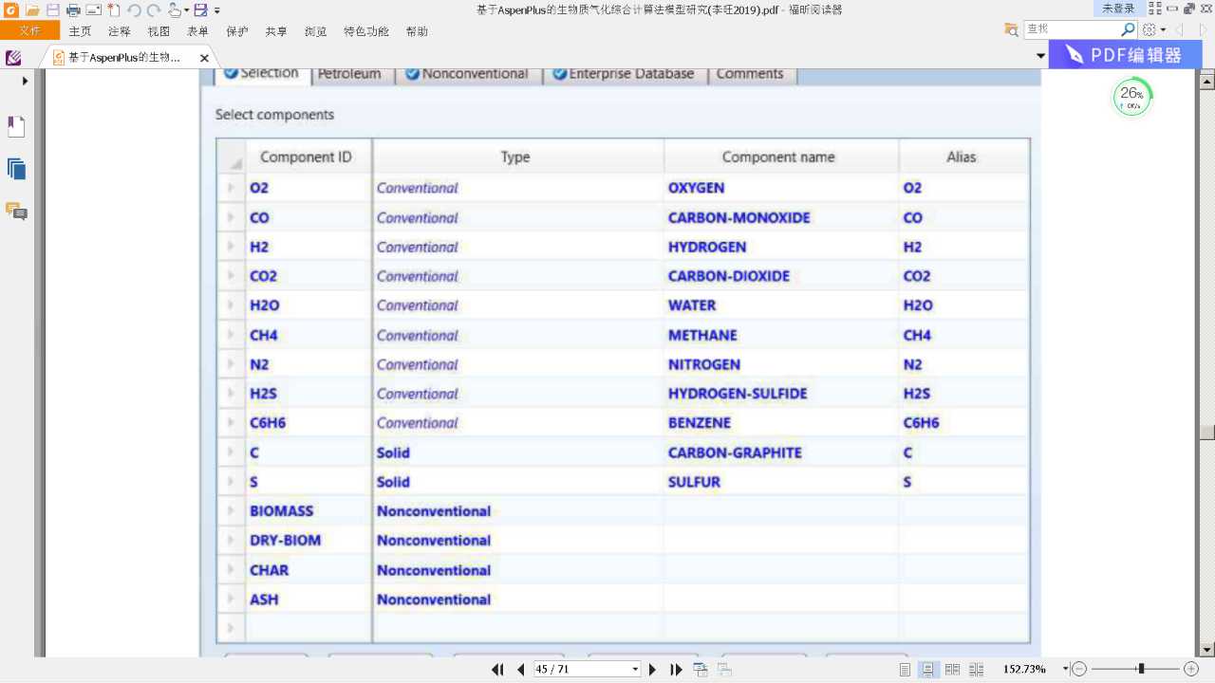Expand the row arrow for BIOMASS

[x=231, y=511]
